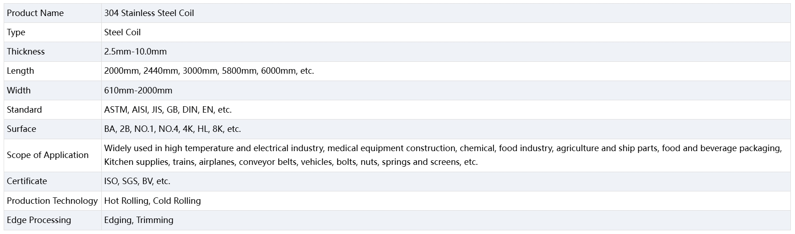Click the Scope of Application label
This screenshot has width=795, height=234.
[x=48, y=155]
